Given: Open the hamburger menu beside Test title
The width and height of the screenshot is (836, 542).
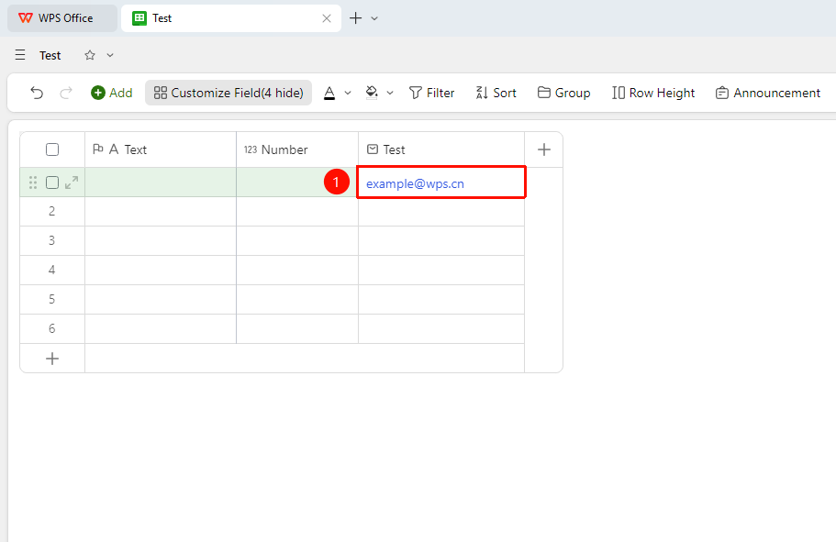Looking at the screenshot, I should (x=20, y=55).
